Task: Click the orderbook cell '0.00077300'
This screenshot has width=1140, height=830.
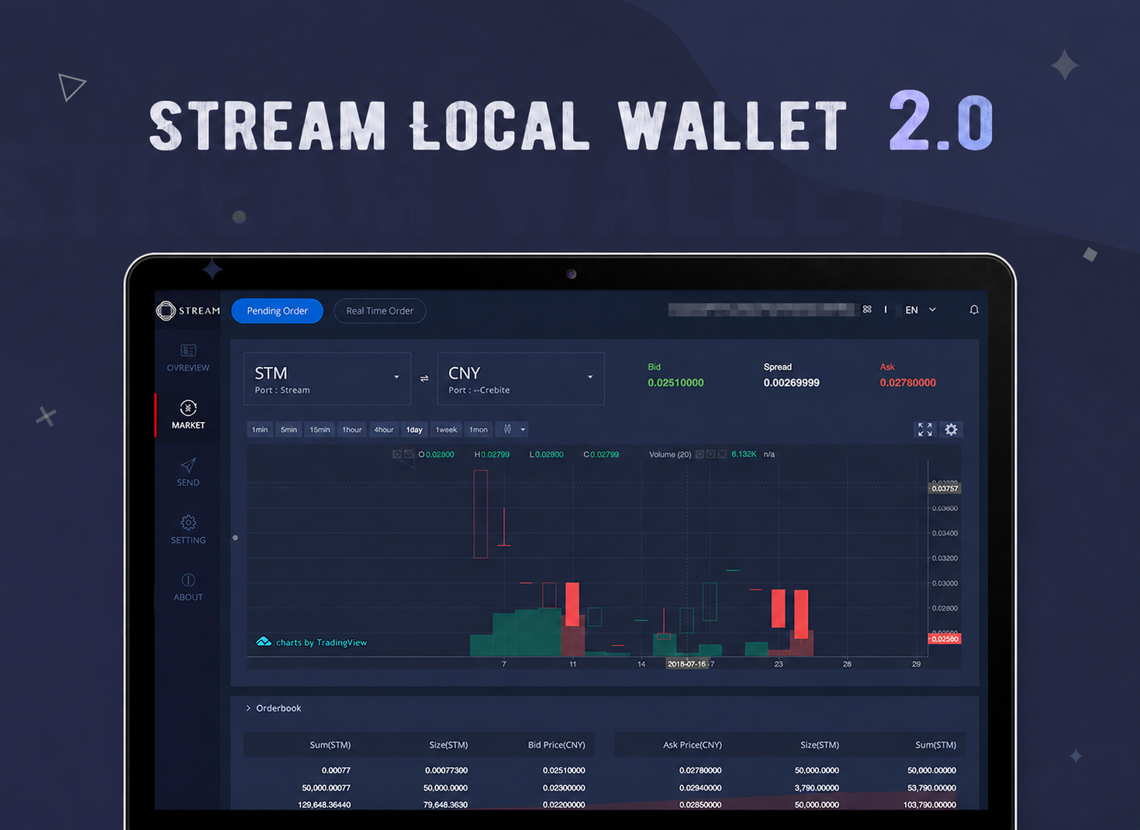Action: click(446, 770)
